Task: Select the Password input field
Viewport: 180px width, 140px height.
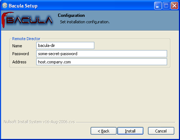Action: coord(101,54)
